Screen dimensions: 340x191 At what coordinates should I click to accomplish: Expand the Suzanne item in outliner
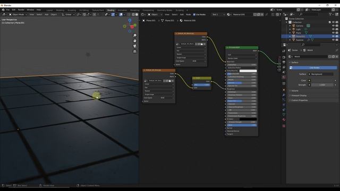[x=290, y=40]
